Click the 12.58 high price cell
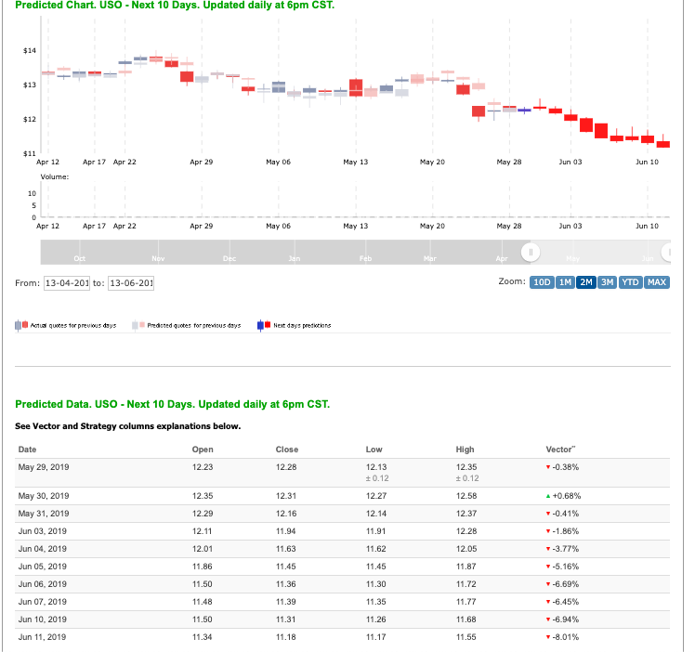Screen dimensions: 695x652 (x=466, y=496)
